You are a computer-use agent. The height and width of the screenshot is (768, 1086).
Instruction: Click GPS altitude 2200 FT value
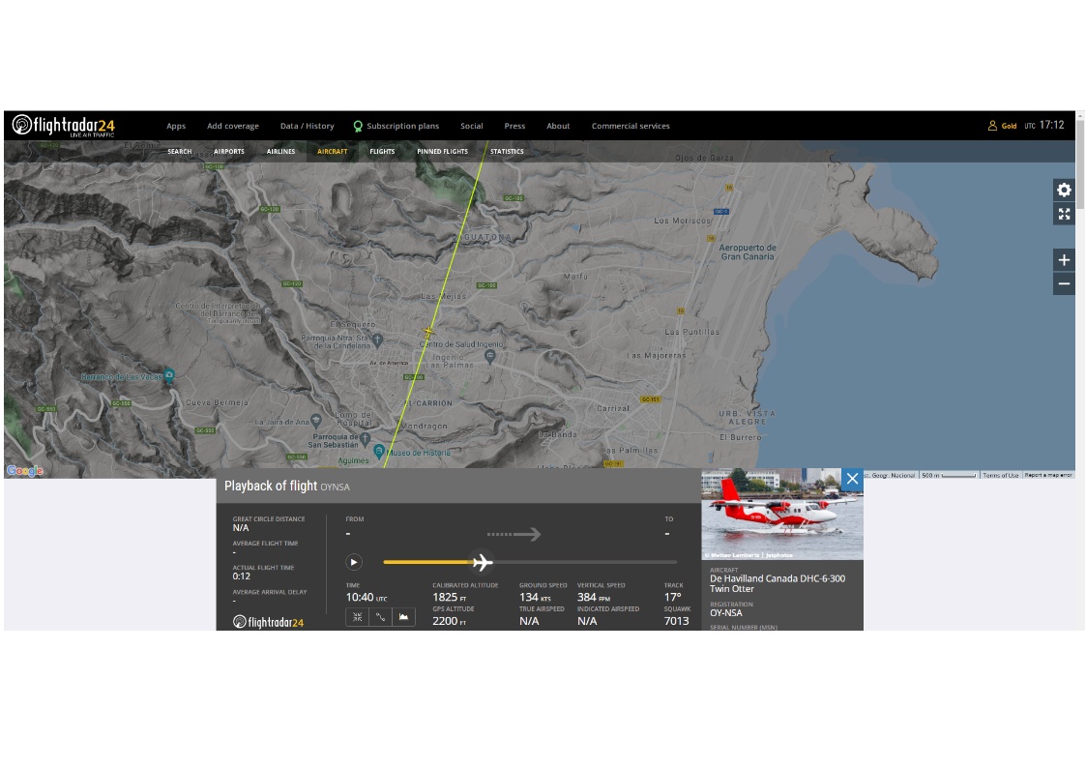click(450, 621)
